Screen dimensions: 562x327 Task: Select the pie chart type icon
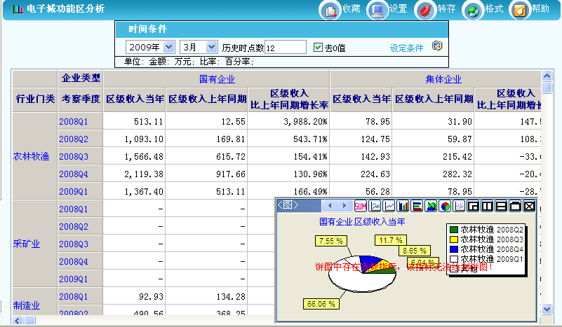pyautogui.click(x=445, y=206)
